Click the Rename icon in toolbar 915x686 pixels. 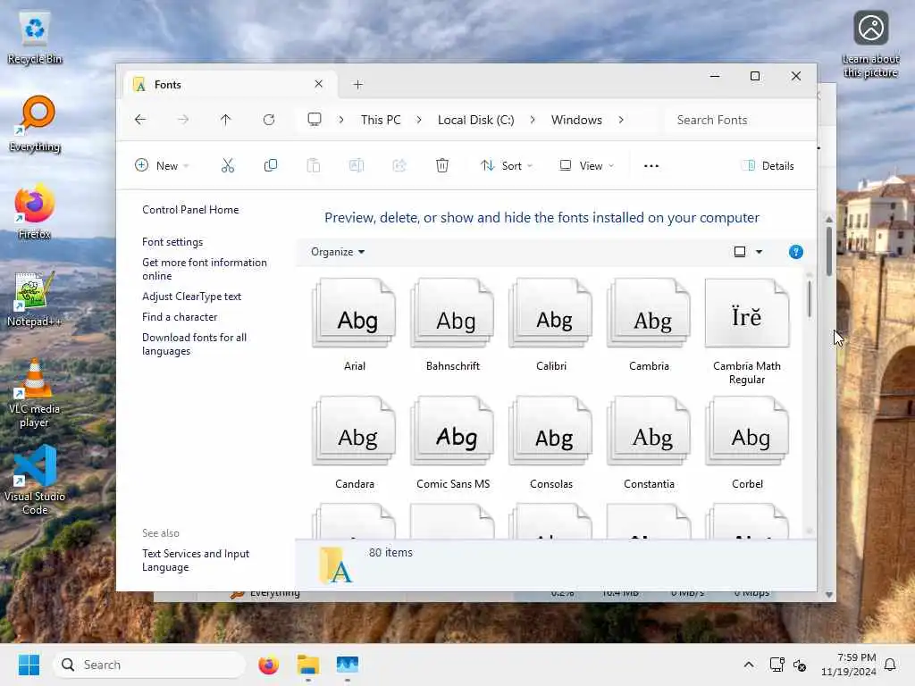(x=356, y=165)
